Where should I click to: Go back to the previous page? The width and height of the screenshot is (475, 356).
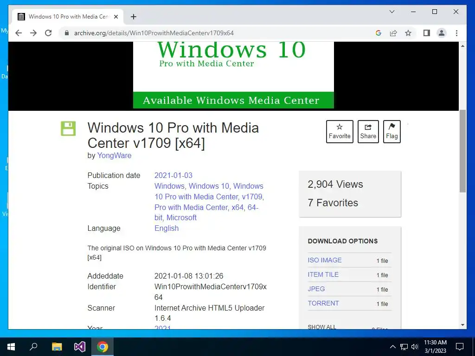pyautogui.click(x=19, y=33)
